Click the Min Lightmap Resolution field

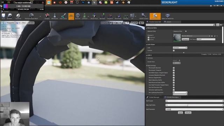pos(180,92)
